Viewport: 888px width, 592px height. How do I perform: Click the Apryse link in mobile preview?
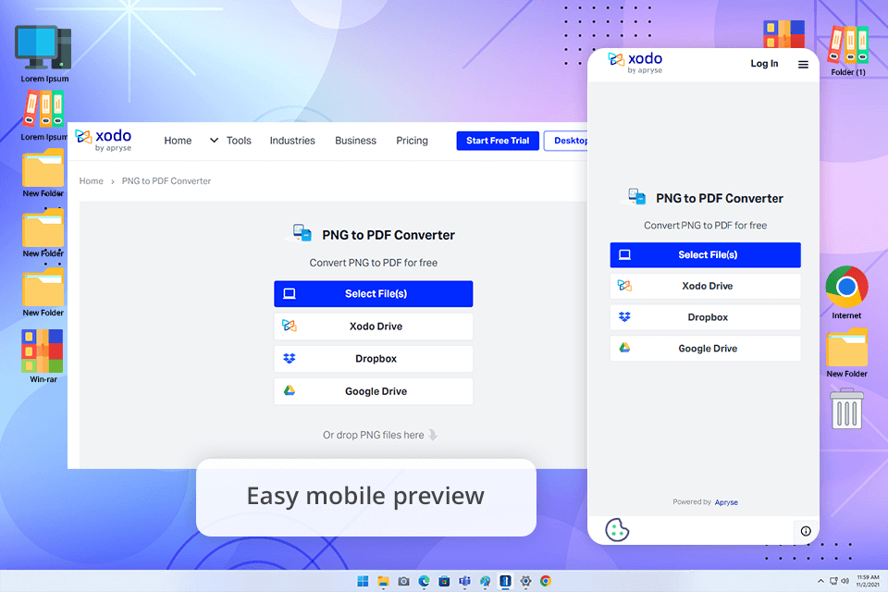coord(726,502)
